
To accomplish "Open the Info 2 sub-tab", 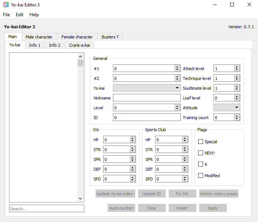I will (55, 45).
